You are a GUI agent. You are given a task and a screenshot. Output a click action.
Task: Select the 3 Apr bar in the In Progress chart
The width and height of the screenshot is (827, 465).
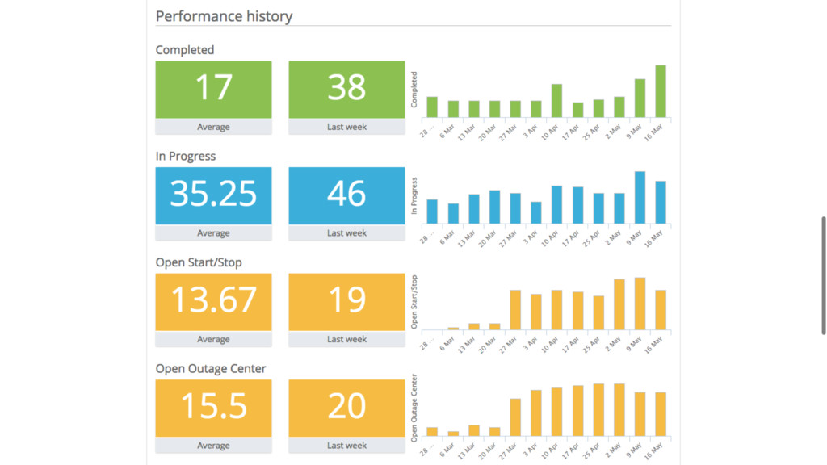pos(535,212)
